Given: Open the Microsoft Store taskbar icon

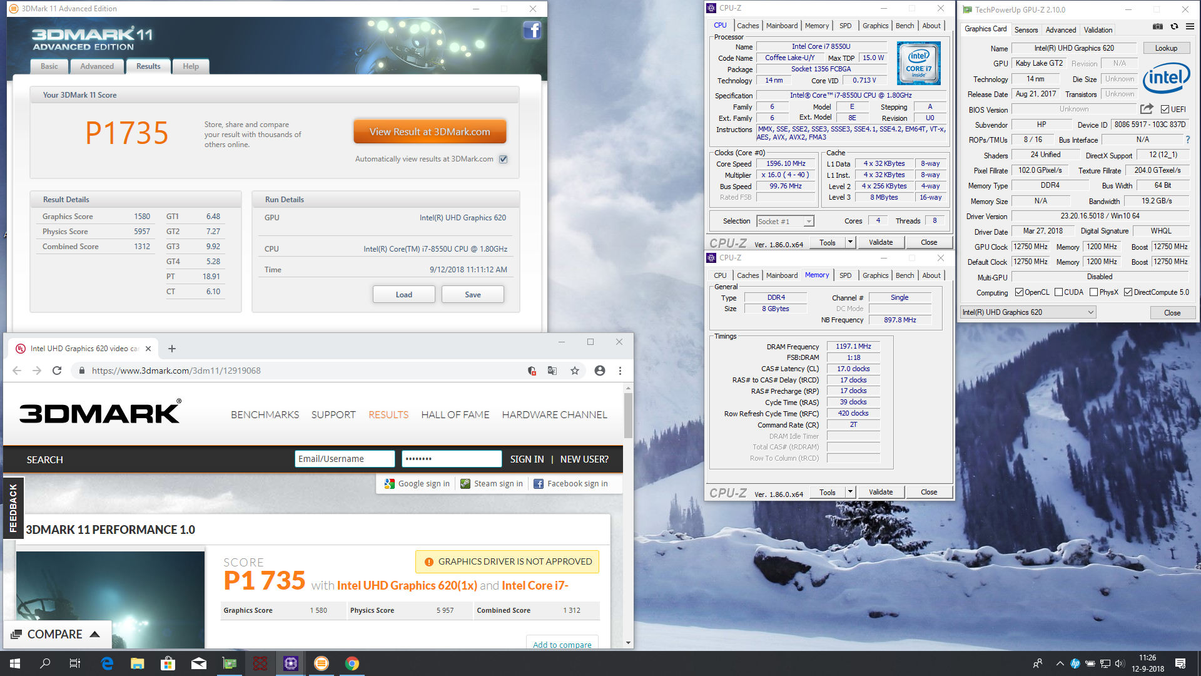Looking at the screenshot, I should click(168, 663).
